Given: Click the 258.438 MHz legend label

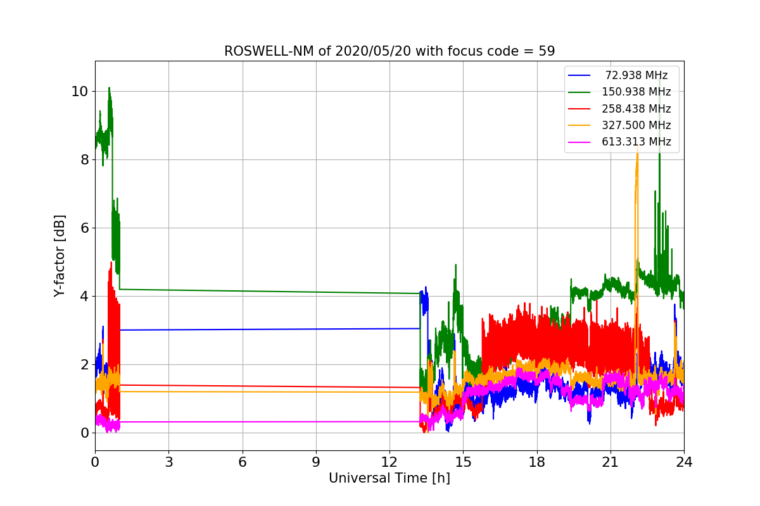Looking at the screenshot, I should pos(636,109).
